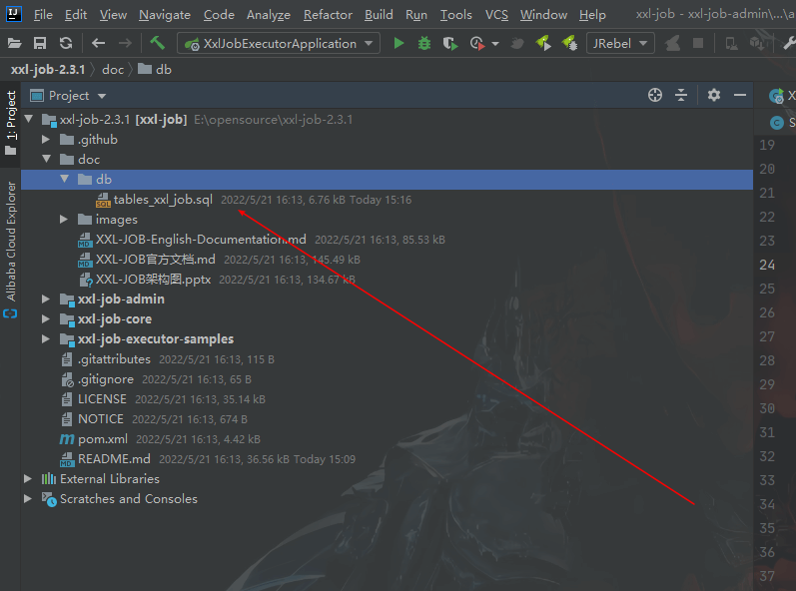Viewport: 796px width, 591px height.
Task: Open the VCS menu
Action: point(496,15)
